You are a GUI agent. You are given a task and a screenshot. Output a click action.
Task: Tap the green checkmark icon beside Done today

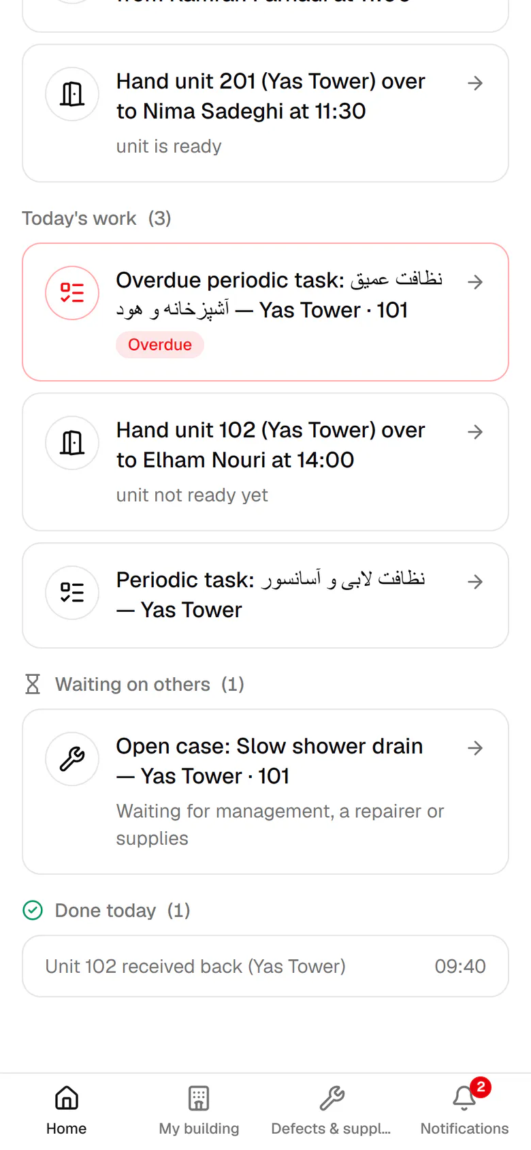pyautogui.click(x=33, y=910)
